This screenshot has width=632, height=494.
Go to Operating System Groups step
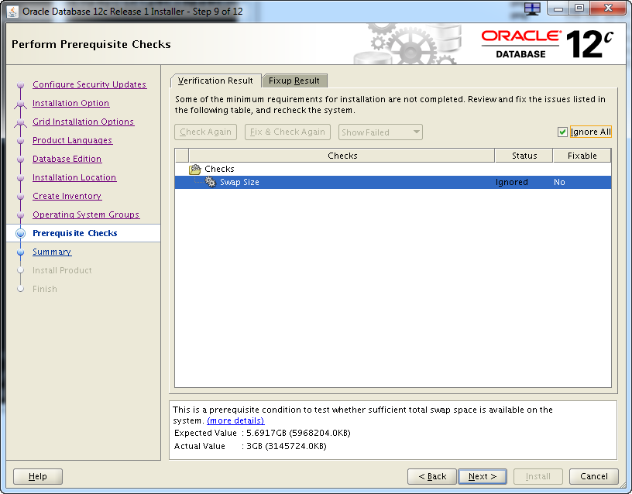pos(86,214)
